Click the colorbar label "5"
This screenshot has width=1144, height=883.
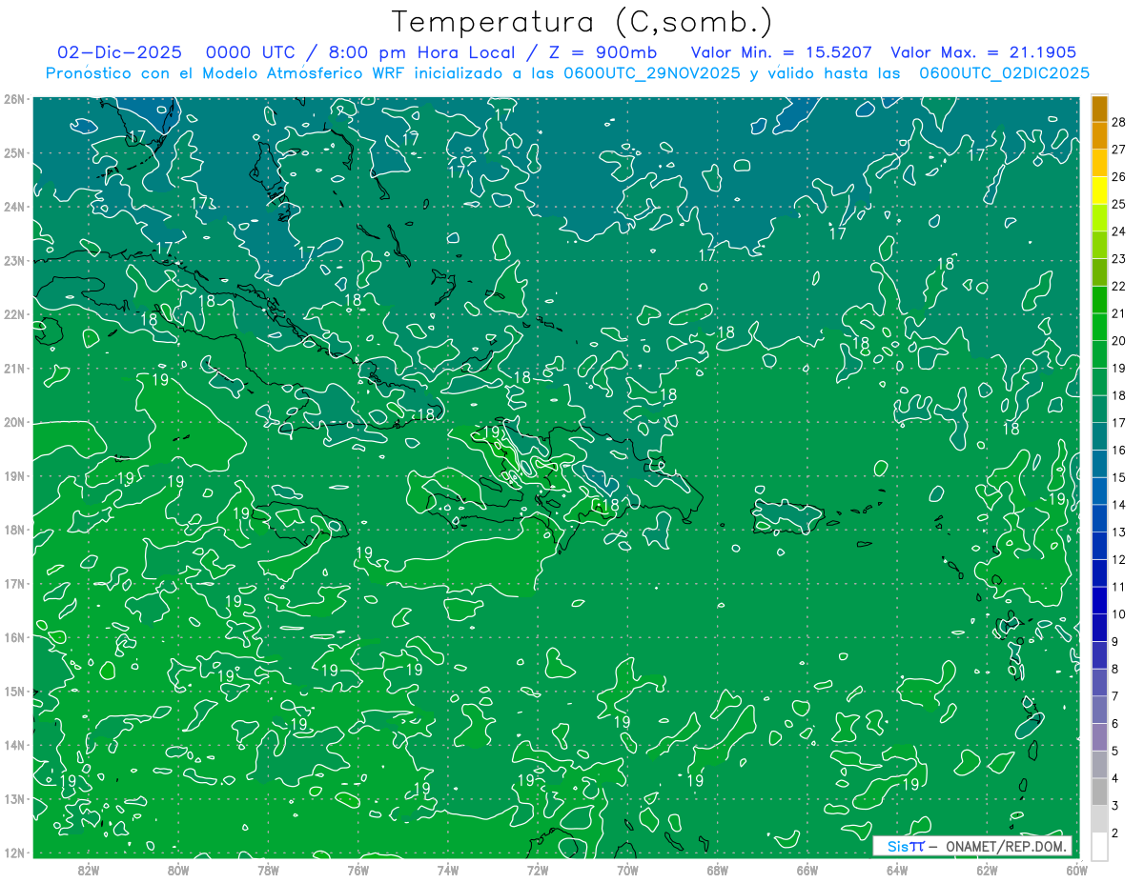[1115, 751]
